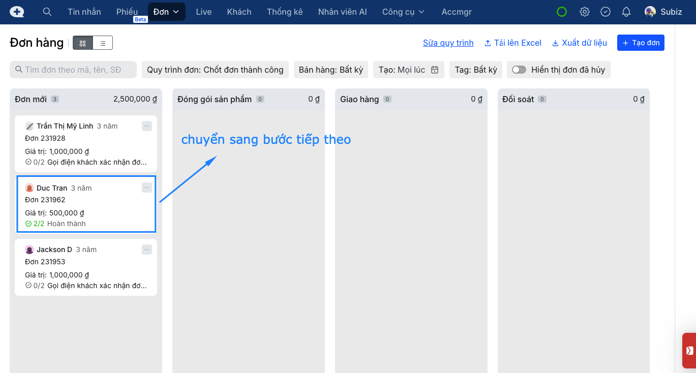Click the red side panel widget
The image size is (696, 373).
[689, 350]
